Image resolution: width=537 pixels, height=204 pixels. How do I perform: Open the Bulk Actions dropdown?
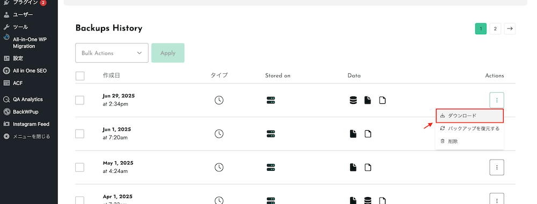(x=112, y=53)
